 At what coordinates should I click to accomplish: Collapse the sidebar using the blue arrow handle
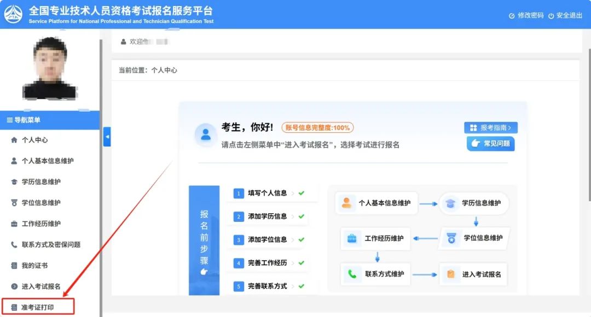107,137
